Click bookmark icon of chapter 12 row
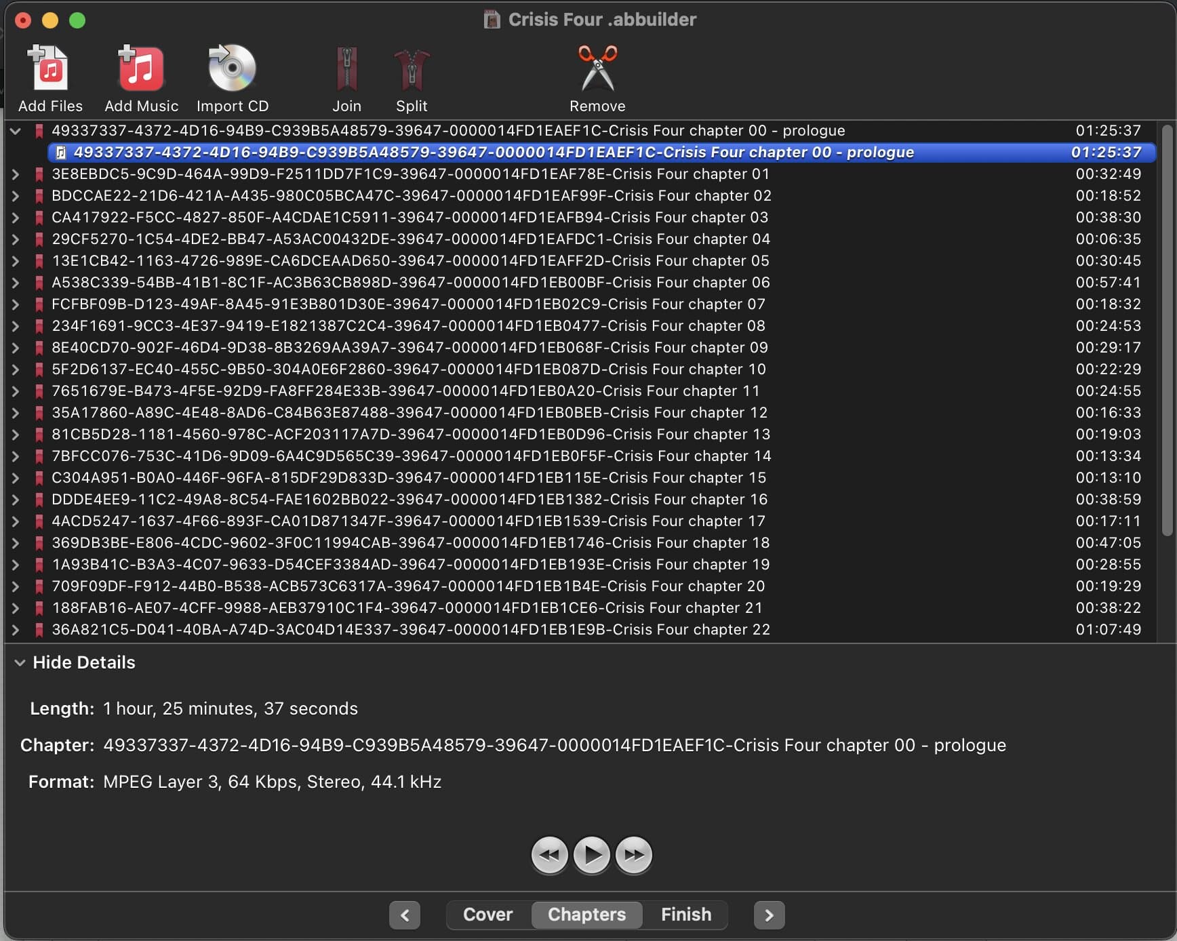Screen dimensions: 1177x941 (39, 413)
